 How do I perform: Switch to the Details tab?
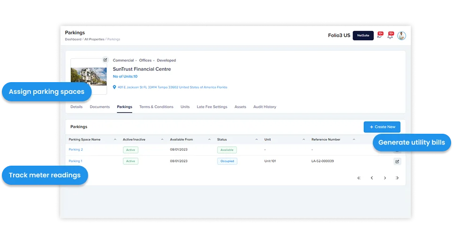coord(76,107)
